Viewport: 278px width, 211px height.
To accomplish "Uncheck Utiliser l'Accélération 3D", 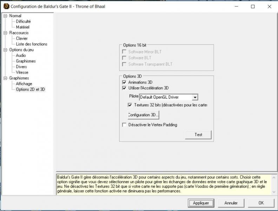I will [x=124, y=88].
